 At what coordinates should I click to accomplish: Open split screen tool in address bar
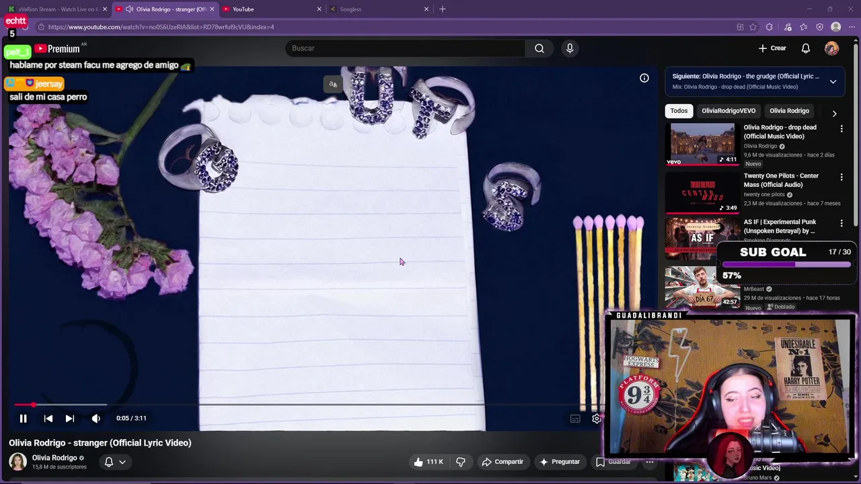(x=740, y=27)
